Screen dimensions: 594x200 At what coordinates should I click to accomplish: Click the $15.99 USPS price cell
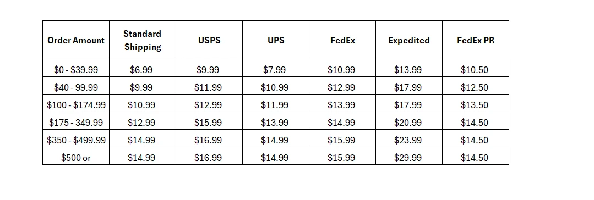[x=209, y=121]
